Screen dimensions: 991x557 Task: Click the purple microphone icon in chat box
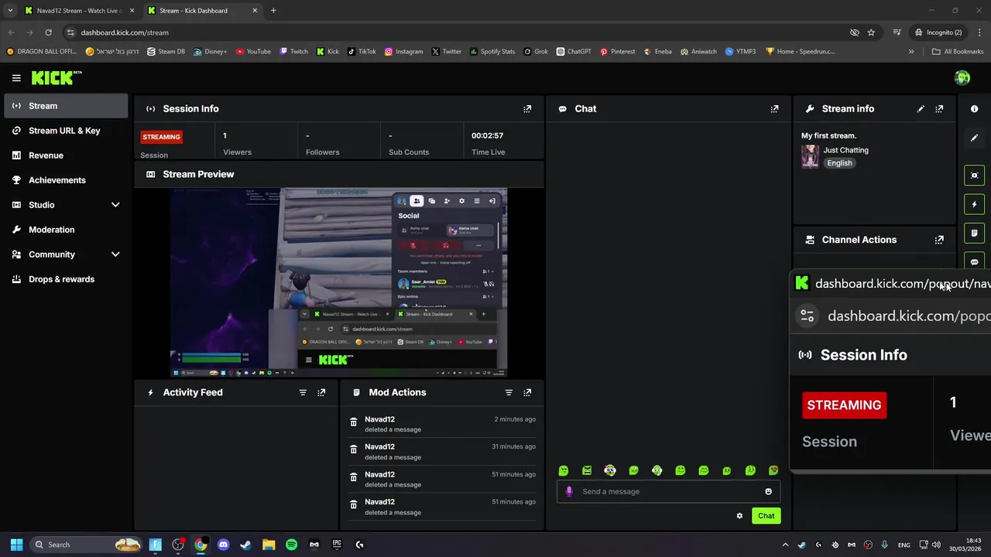569,491
